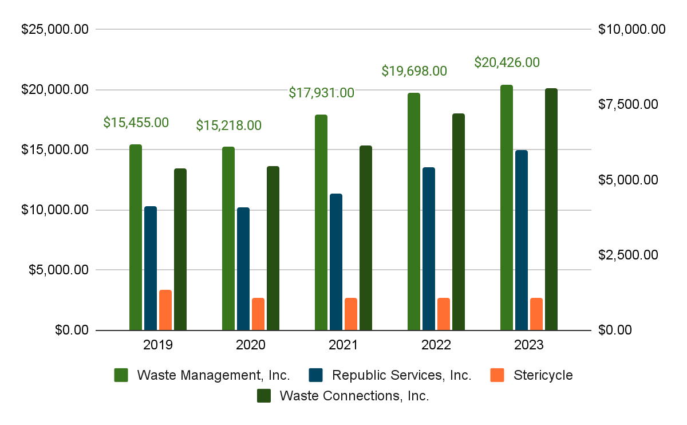Click the $10,000.00 right axis label
This screenshot has height=425, width=687.
tap(631, 29)
